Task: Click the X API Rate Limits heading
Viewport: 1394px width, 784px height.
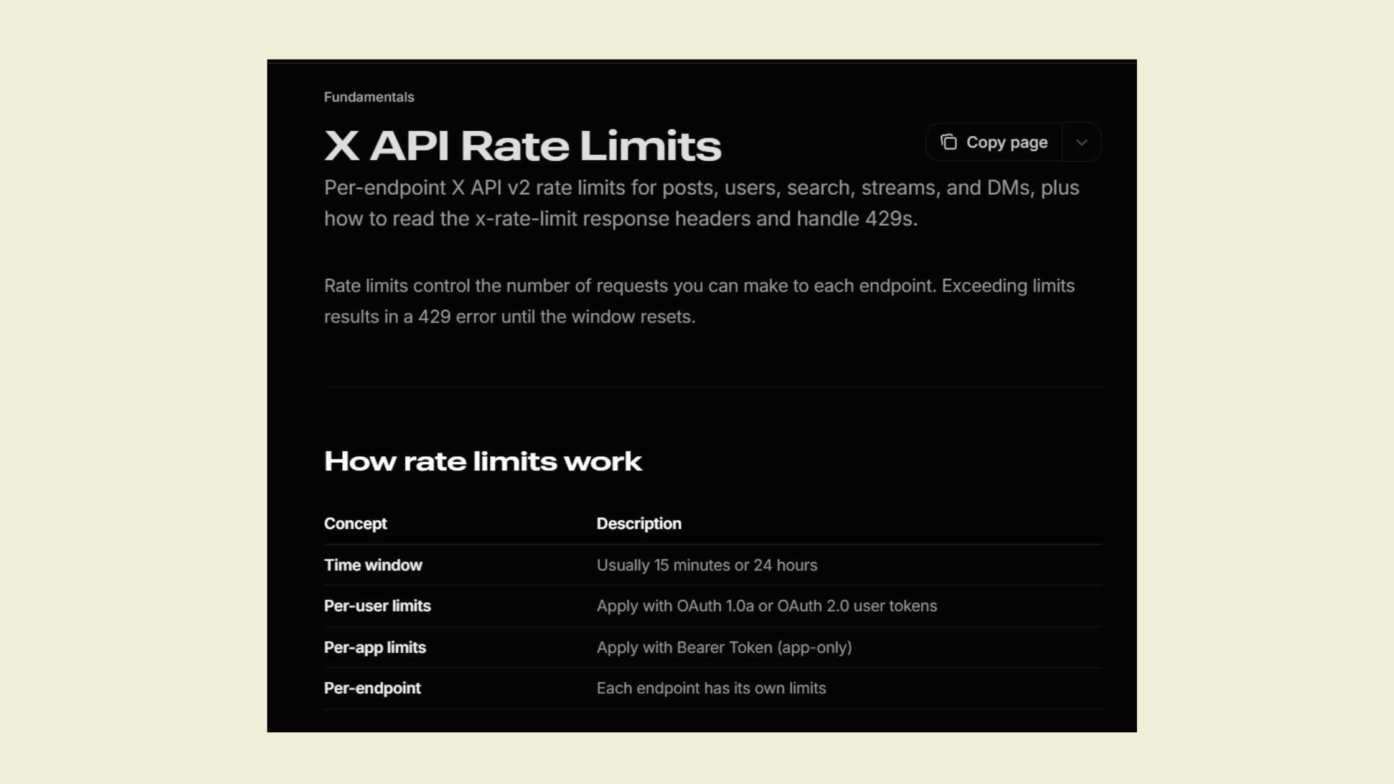Action: 523,146
